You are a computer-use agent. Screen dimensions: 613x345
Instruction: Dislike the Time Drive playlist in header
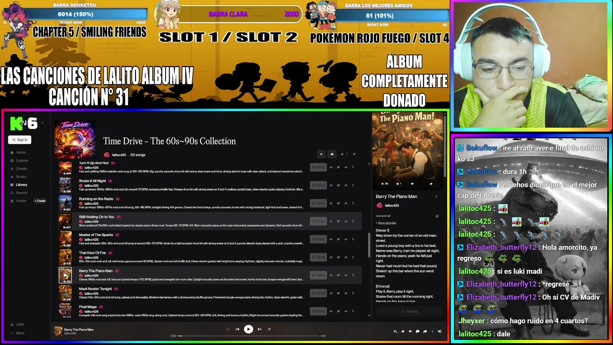(x=354, y=154)
